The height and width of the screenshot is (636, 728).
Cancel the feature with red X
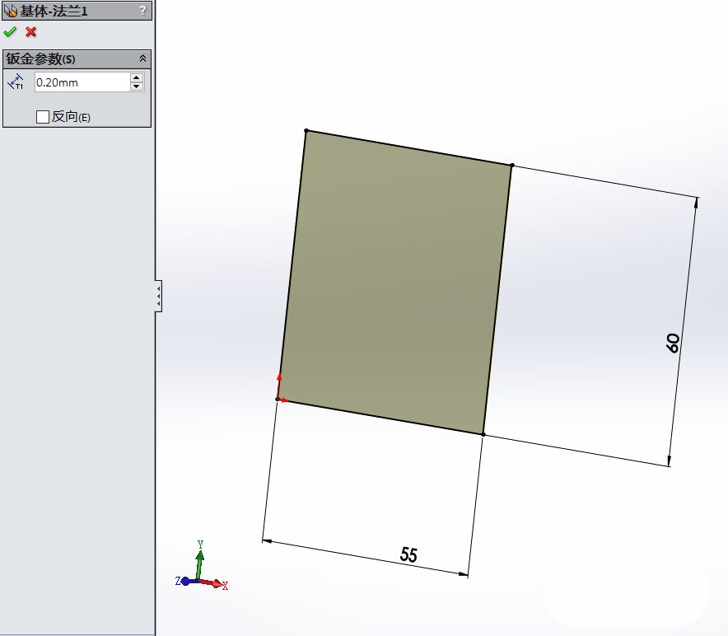(31, 32)
